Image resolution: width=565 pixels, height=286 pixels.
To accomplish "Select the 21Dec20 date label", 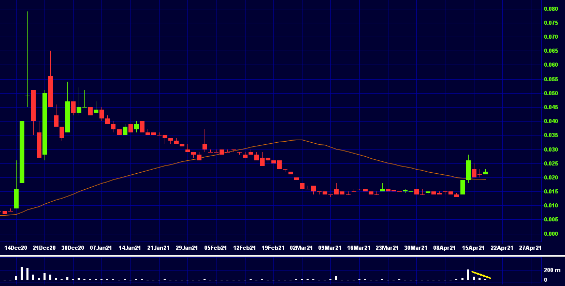I will tap(45, 248).
